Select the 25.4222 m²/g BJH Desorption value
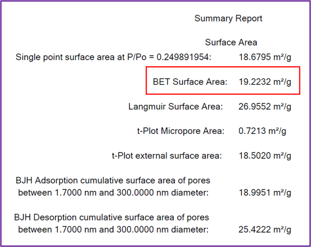Image resolution: width=311 pixels, height=247 pixels. click(x=265, y=230)
